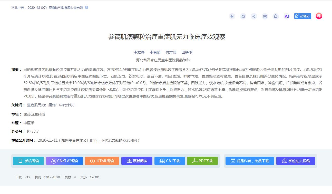The image size is (332, 194).
Task: Click the printer icon
Action: point(265,16)
